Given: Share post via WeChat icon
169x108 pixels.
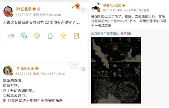Looking at the screenshot, I should pos(24,36).
